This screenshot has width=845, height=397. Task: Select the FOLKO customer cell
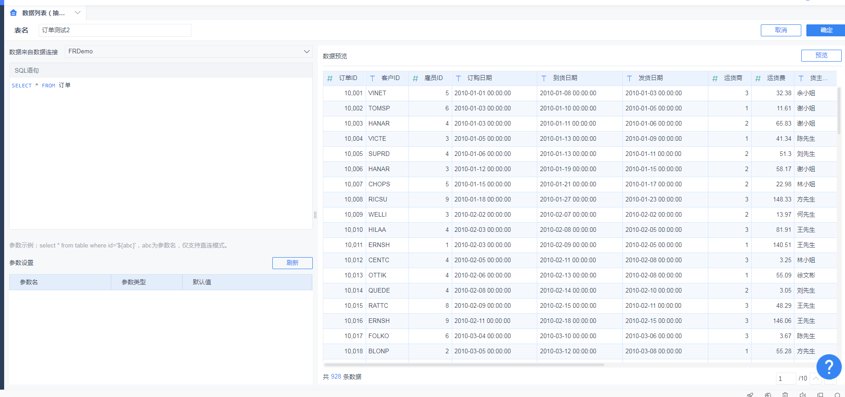387,336
